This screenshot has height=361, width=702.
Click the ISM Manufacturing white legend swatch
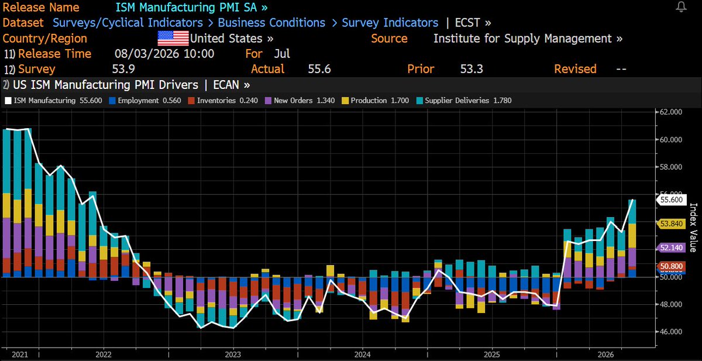(7, 101)
